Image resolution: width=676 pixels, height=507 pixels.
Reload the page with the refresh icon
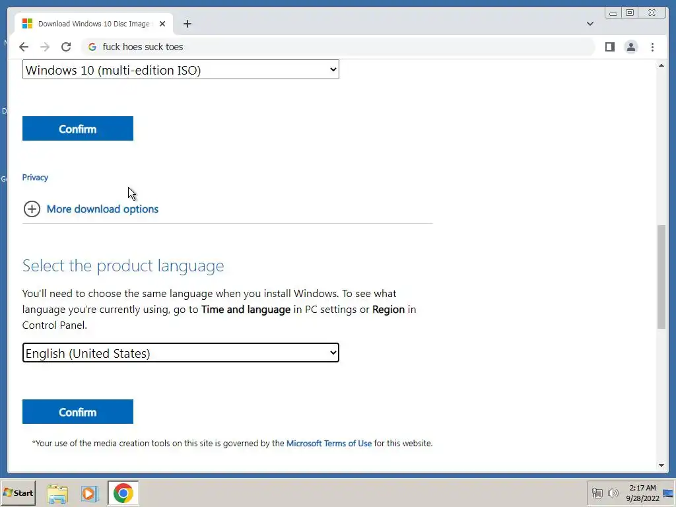point(66,47)
